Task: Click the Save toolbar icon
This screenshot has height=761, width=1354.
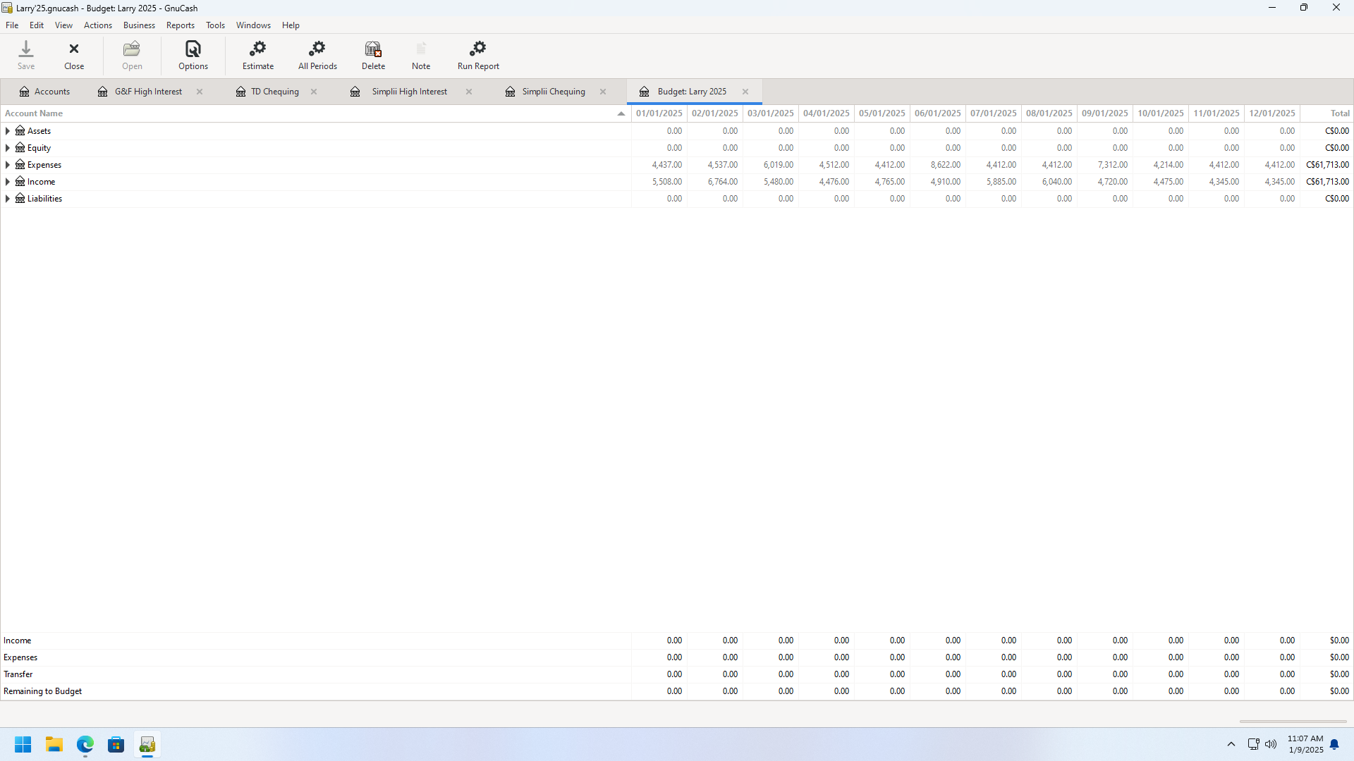Action: 26,56
